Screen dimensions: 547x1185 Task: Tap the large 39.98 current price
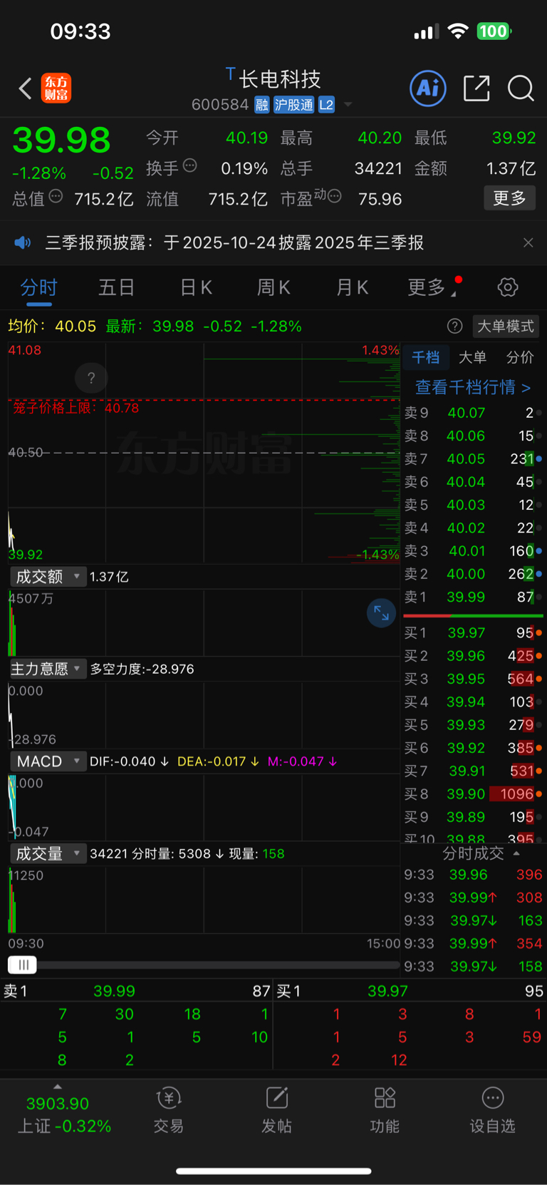coord(62,140)
